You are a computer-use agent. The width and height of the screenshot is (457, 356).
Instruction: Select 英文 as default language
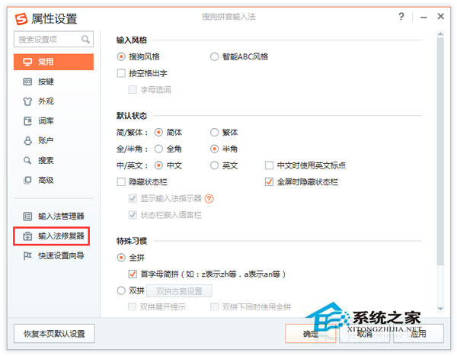[214, 165]
